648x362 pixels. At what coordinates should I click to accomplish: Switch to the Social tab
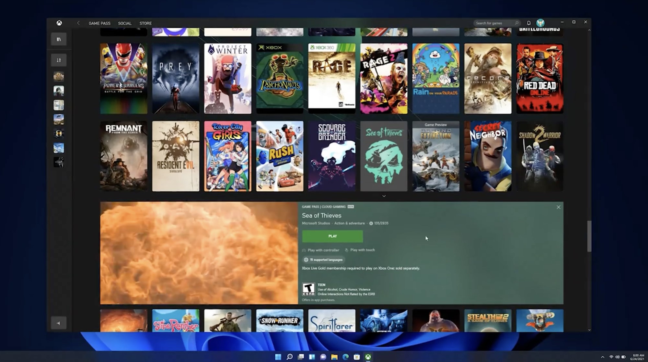pos(125,23)
